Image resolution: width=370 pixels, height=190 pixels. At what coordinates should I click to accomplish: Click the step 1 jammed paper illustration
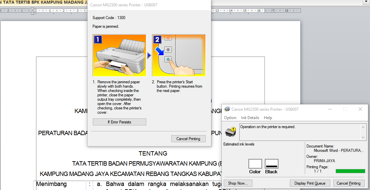(x=120, y=55)
